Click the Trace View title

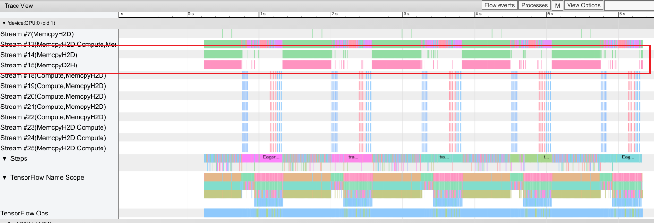tap(19, 6)
